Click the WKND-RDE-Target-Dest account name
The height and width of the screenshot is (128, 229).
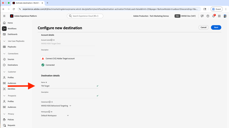[51, 43]
